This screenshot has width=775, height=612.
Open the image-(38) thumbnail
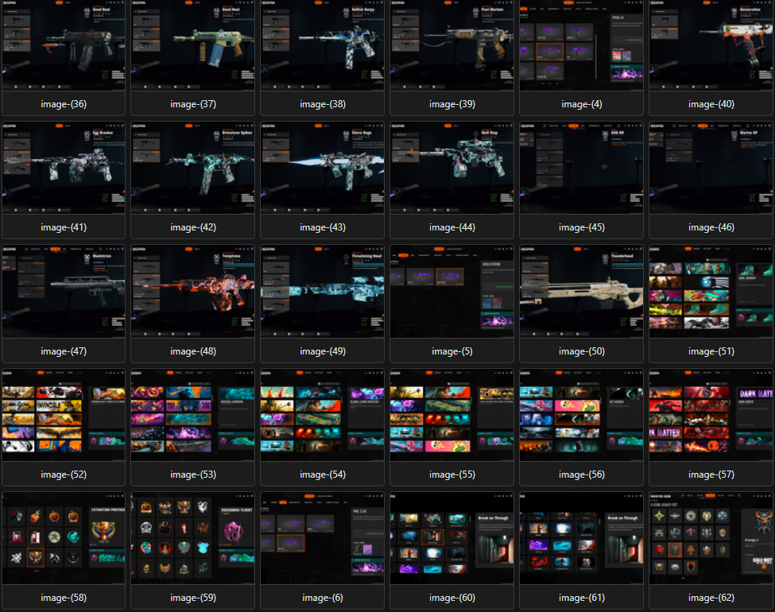(x=322, y=45)
